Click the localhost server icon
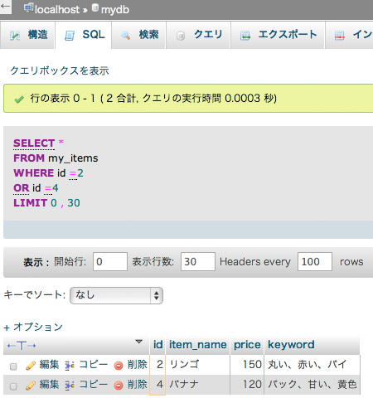Image resolution: width=373 pixels, height=398 pixels. tap(28, 8)
